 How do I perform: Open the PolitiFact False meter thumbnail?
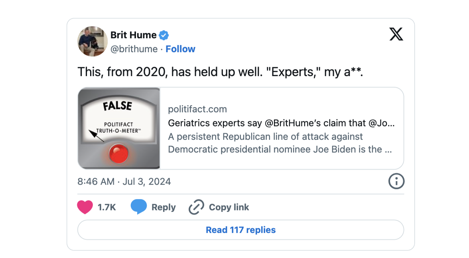point(119,128)
